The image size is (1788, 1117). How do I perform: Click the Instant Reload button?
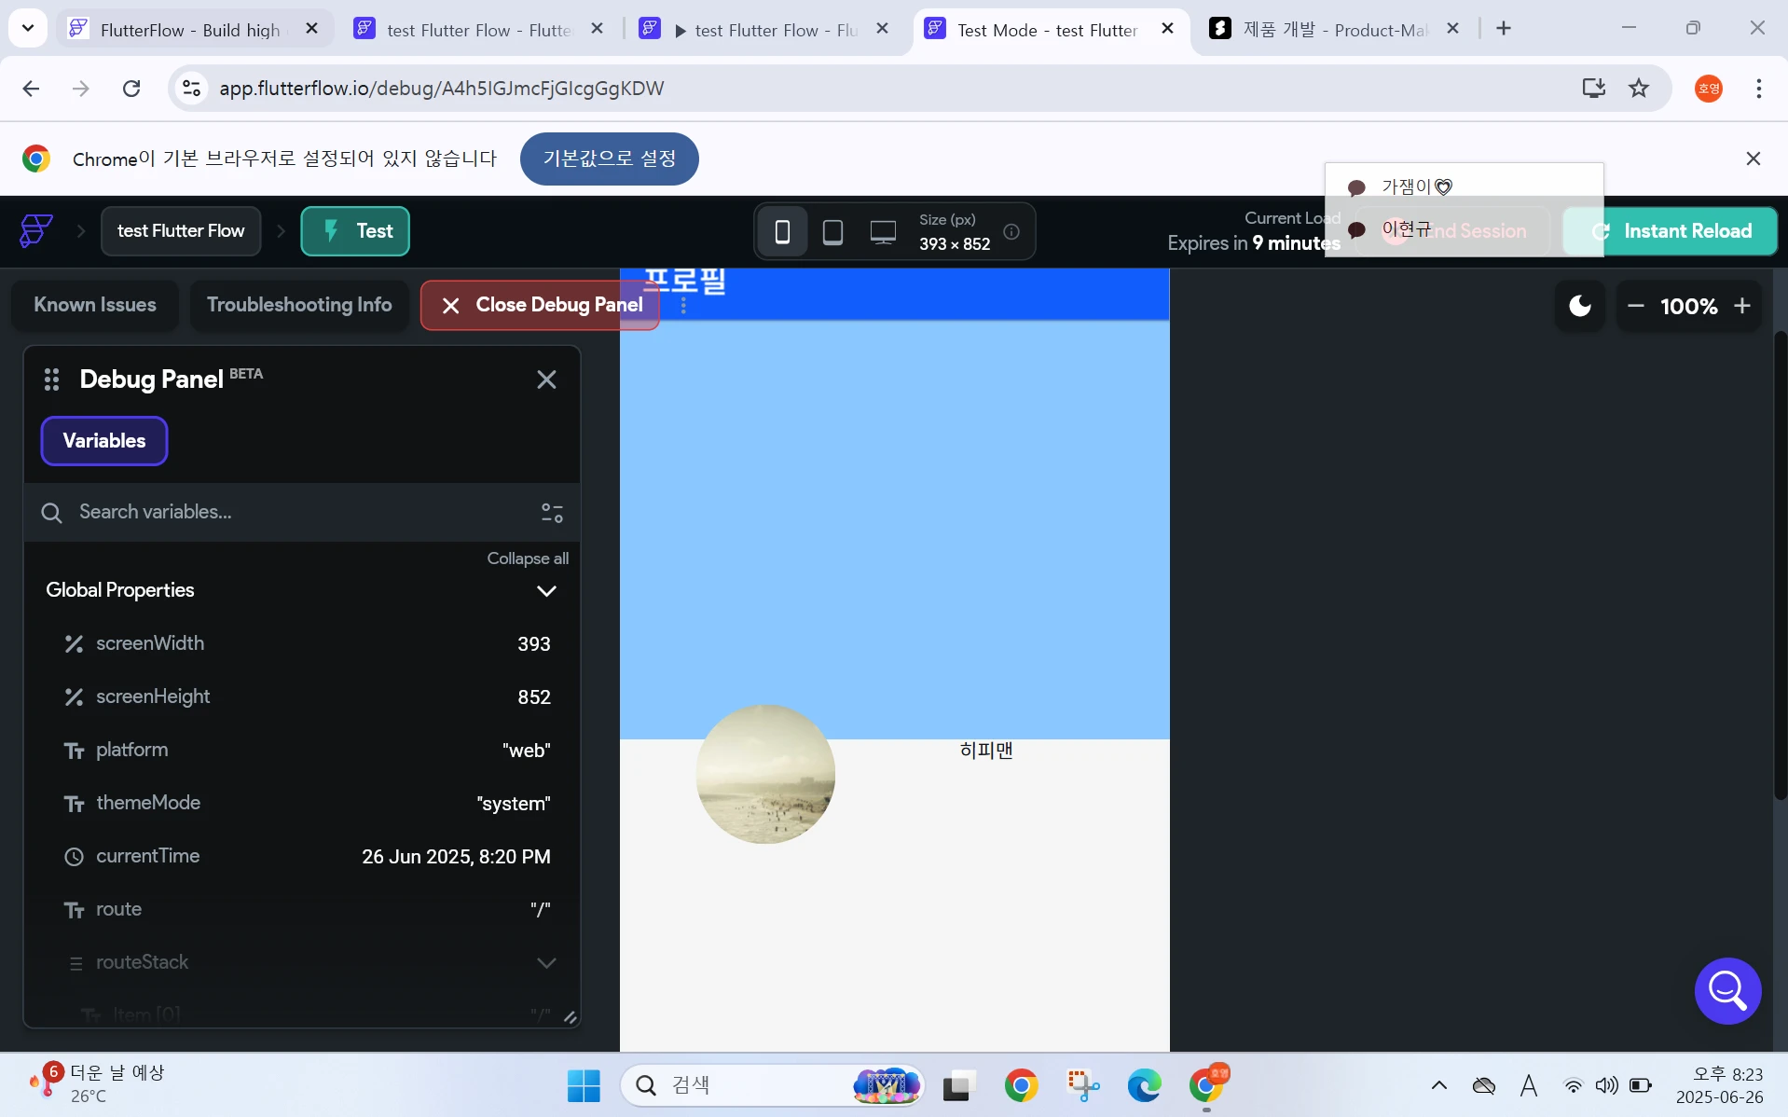tap(1670, 231)
